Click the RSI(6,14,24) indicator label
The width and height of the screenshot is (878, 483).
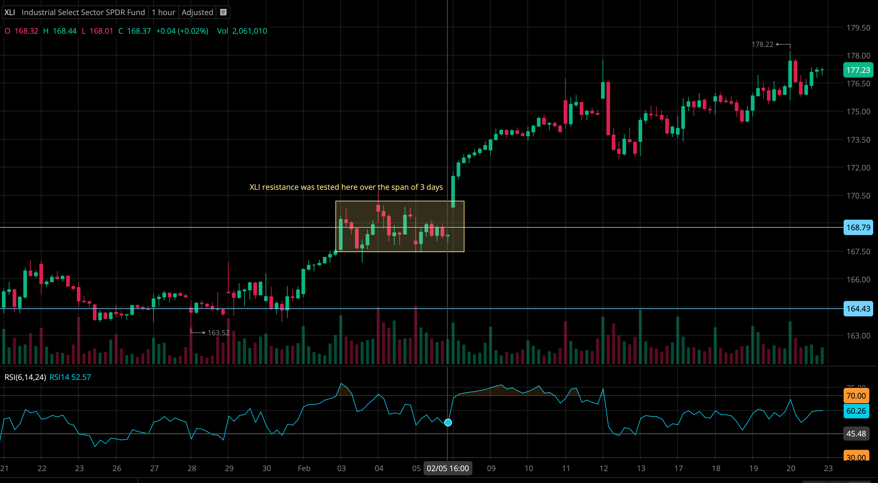[x=25, y=377]
